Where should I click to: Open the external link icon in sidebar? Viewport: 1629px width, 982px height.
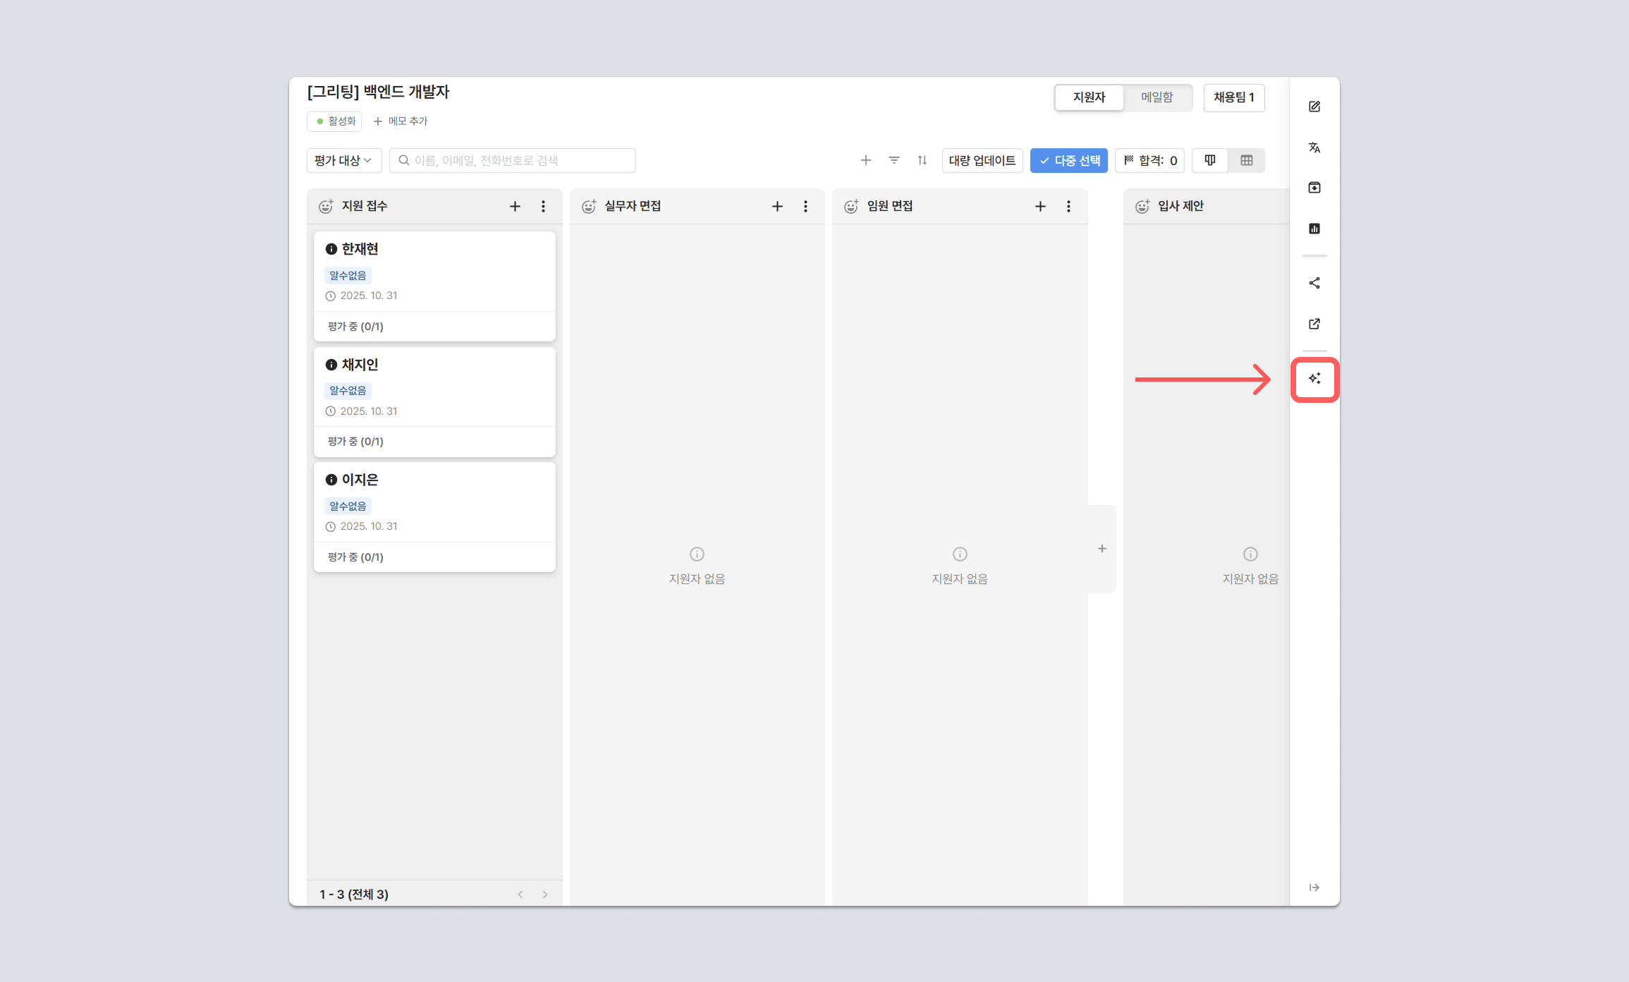[x=1314, y=324]
